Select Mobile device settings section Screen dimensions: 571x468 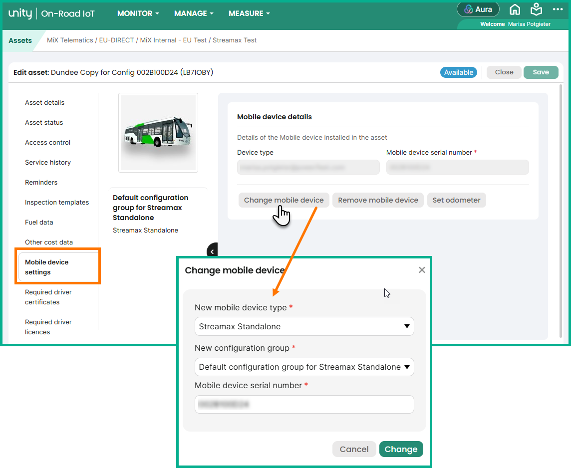tap(58, 267)
